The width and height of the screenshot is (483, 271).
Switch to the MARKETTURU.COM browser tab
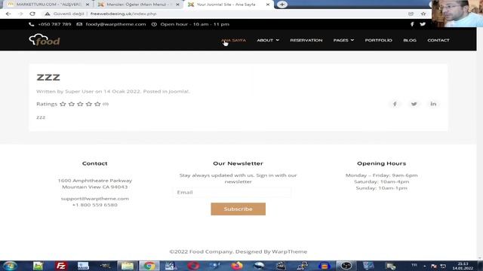48,5
